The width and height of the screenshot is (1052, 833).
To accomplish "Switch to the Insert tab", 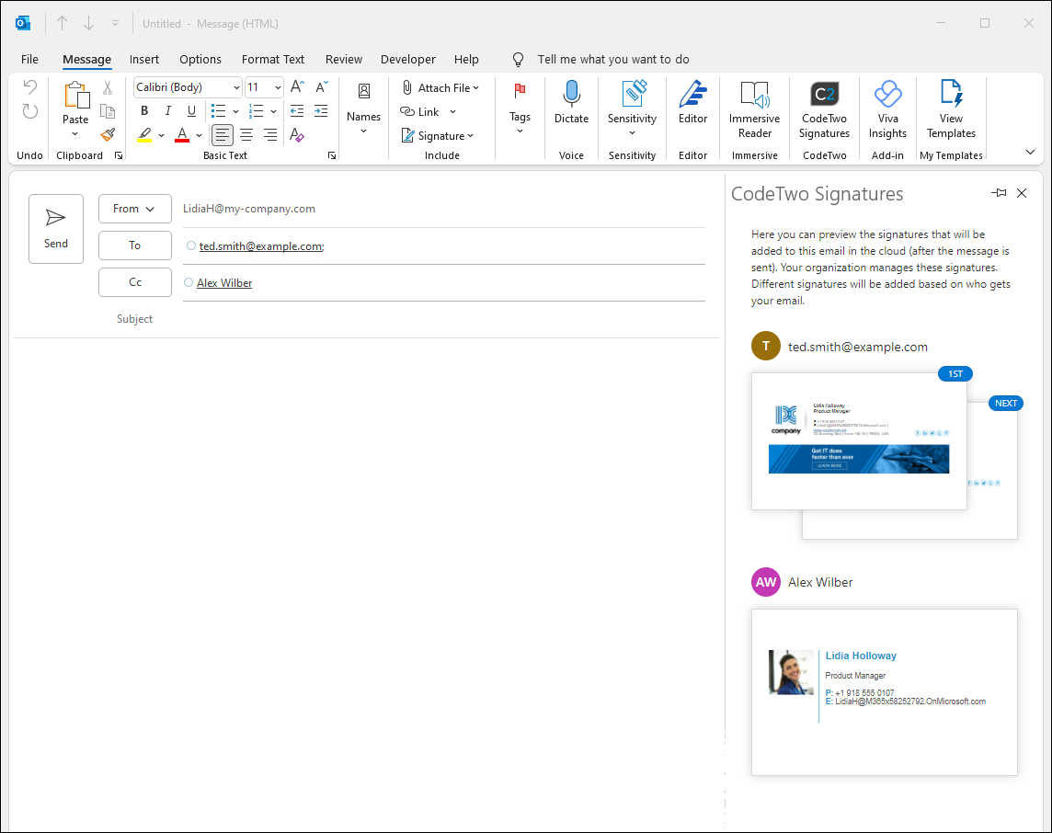I will coord(144,59).
